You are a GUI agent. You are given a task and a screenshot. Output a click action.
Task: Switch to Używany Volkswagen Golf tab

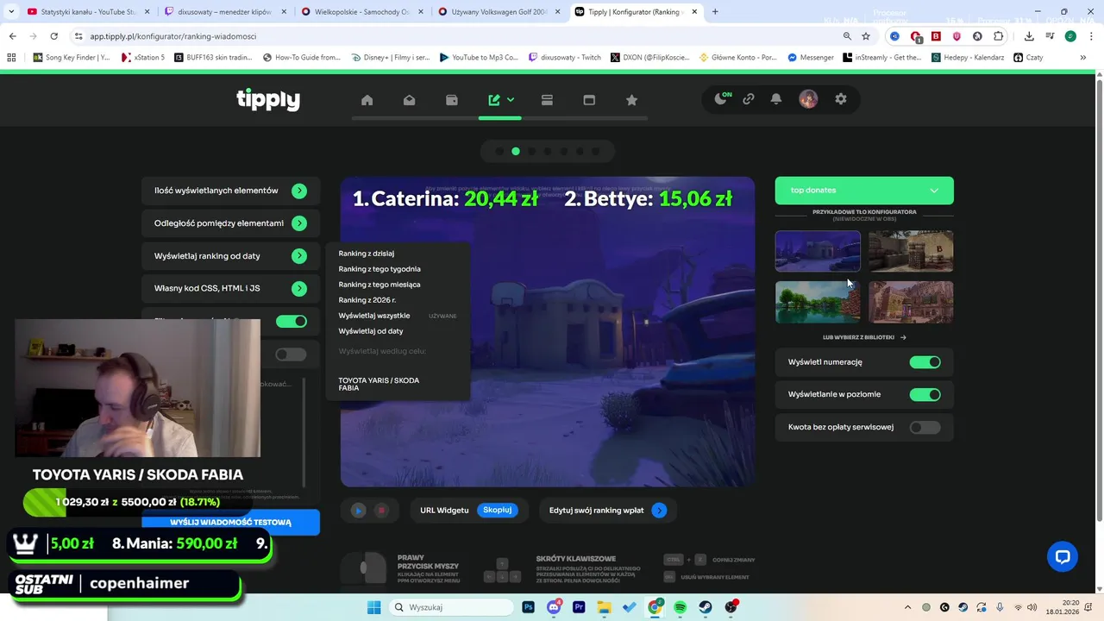498,12
